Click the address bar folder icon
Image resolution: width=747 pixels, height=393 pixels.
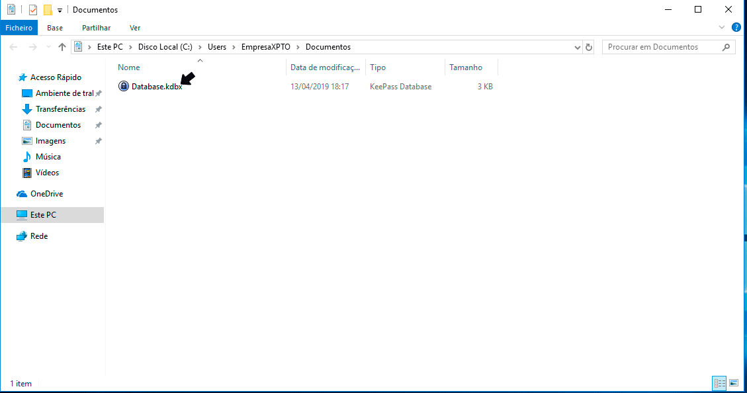[x=78, y=47]
